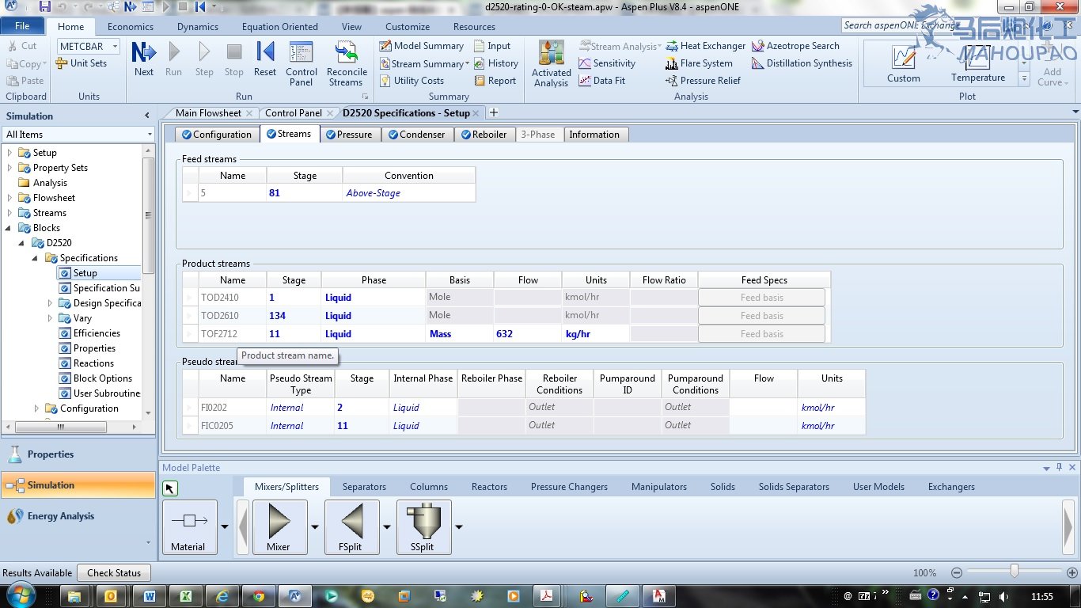Expand the Design Specifications tree node
Viewport: 1081px width, 608px height.
coord(50,303)
